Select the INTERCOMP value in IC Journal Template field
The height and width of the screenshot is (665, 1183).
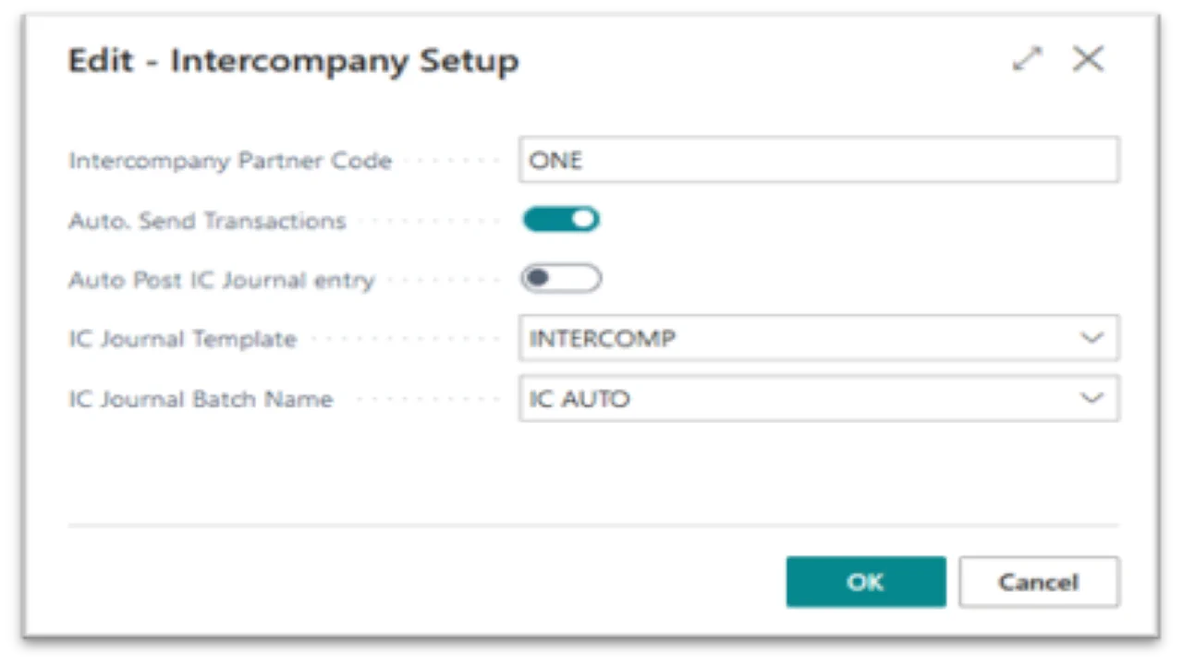(602, 339)
